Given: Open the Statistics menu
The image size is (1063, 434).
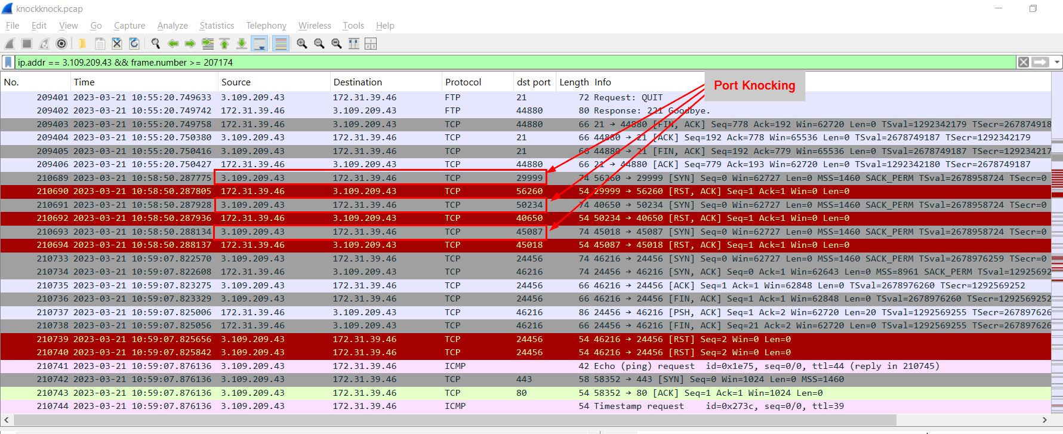Looking at the screenshot, I should pos(217,26).
